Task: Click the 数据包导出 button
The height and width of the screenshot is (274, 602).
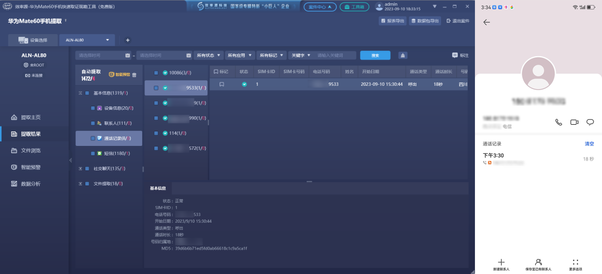Action: pos(425,21)
